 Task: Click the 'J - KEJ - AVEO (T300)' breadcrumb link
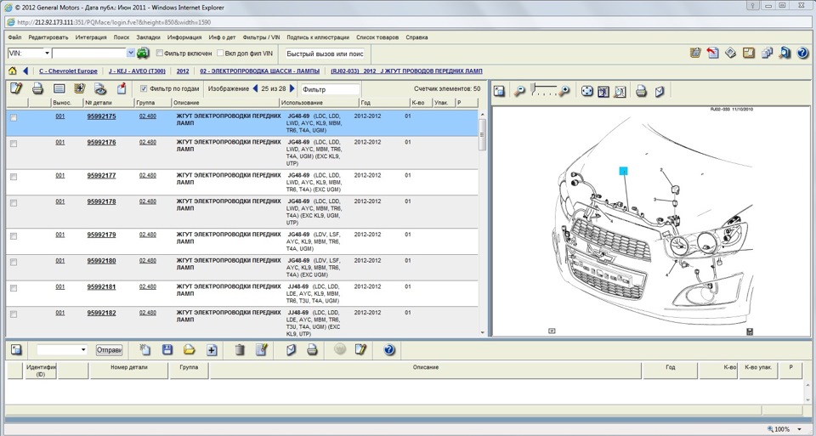(137, 71)
